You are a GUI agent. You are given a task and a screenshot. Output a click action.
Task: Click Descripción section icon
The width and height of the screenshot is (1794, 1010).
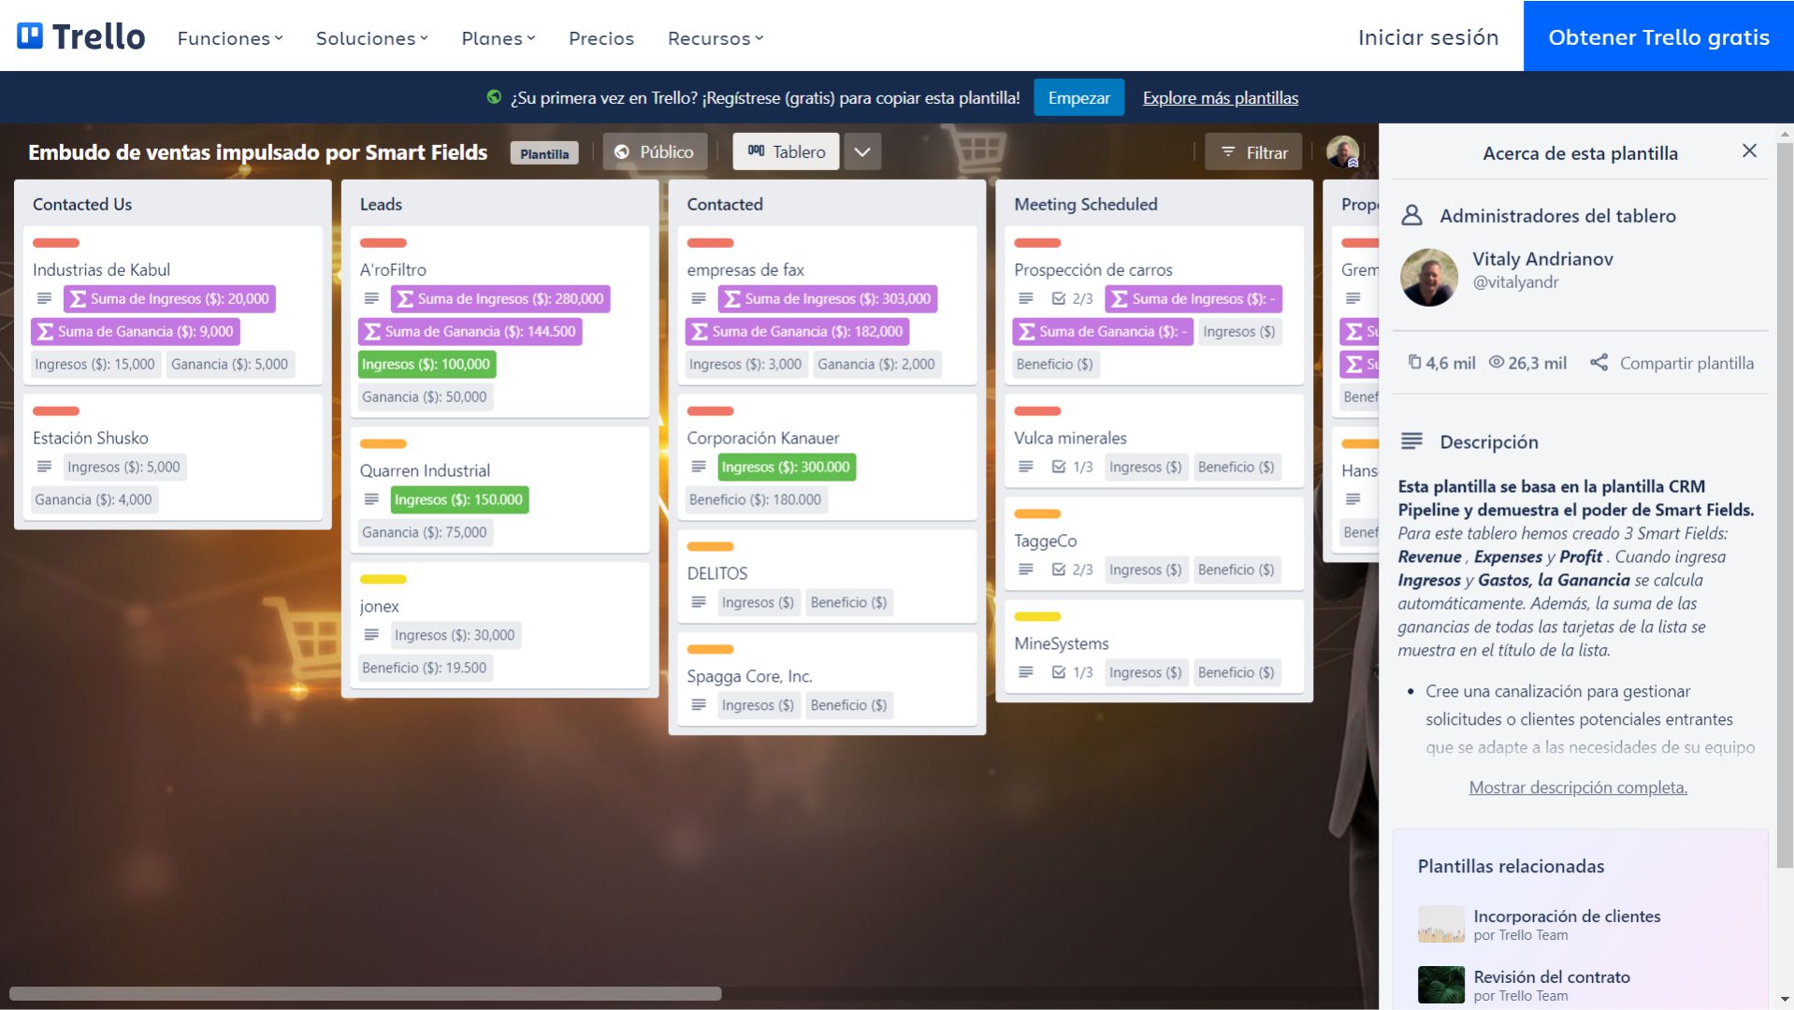click(1411, 441)
